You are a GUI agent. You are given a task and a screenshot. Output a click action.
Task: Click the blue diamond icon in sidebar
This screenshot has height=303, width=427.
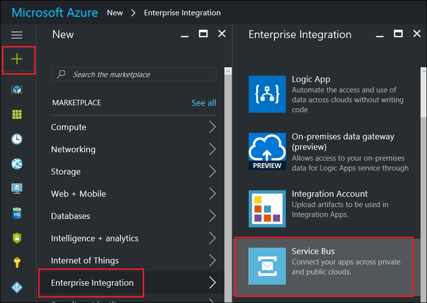click(x=17, y=287)
